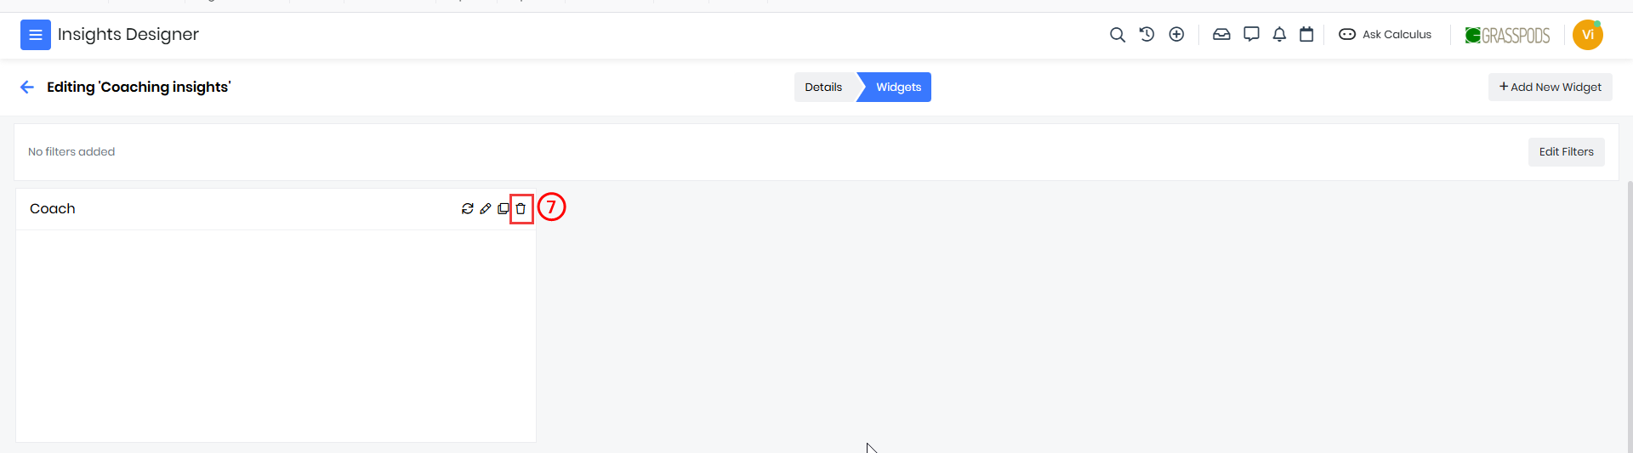Duplicate the Coach widget
This screenshot has height=453, width=1633.
point(504,209)
